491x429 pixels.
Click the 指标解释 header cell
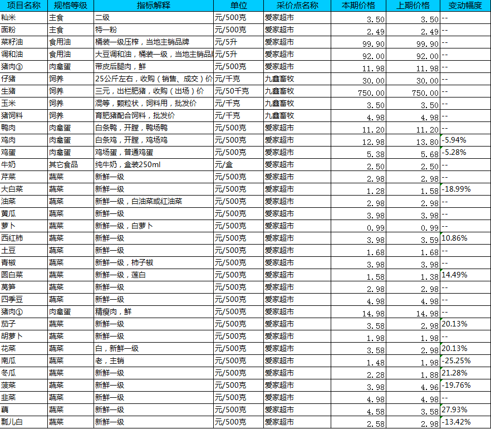click(x=153, y=6)
